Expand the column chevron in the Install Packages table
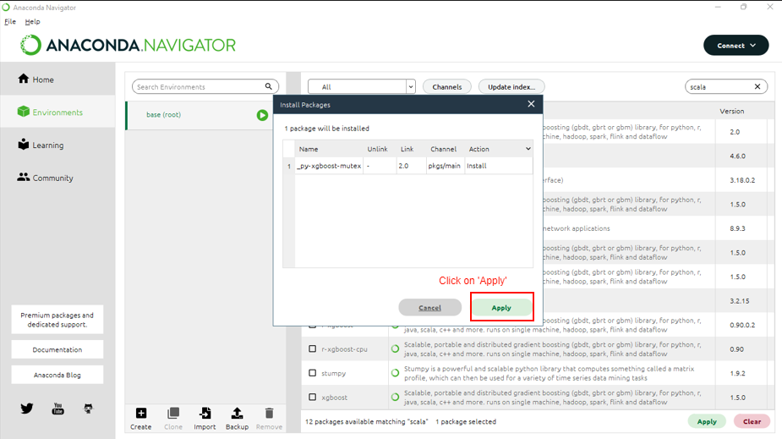This screenshot has width=782, height=439. [528, 149]
